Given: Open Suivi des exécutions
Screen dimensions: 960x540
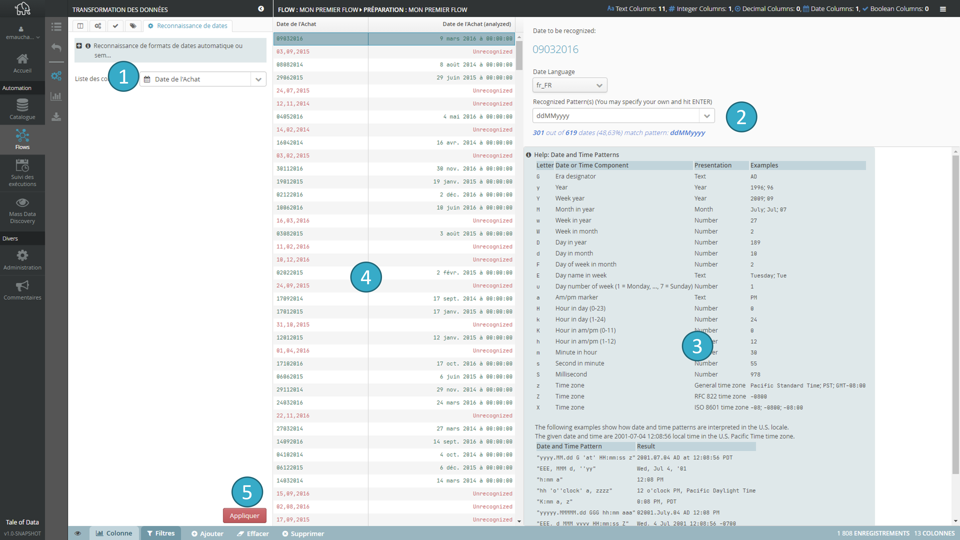Looking at the screenshot, I should [x=22, y=173].
